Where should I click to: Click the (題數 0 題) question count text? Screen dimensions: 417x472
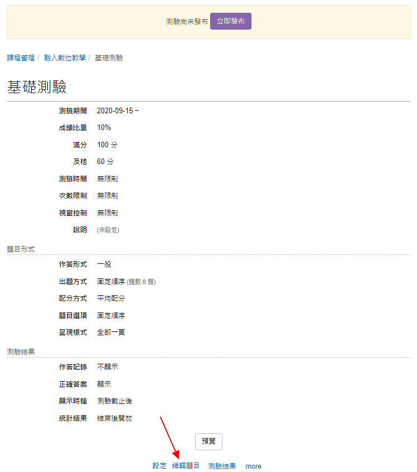point(141,282)
